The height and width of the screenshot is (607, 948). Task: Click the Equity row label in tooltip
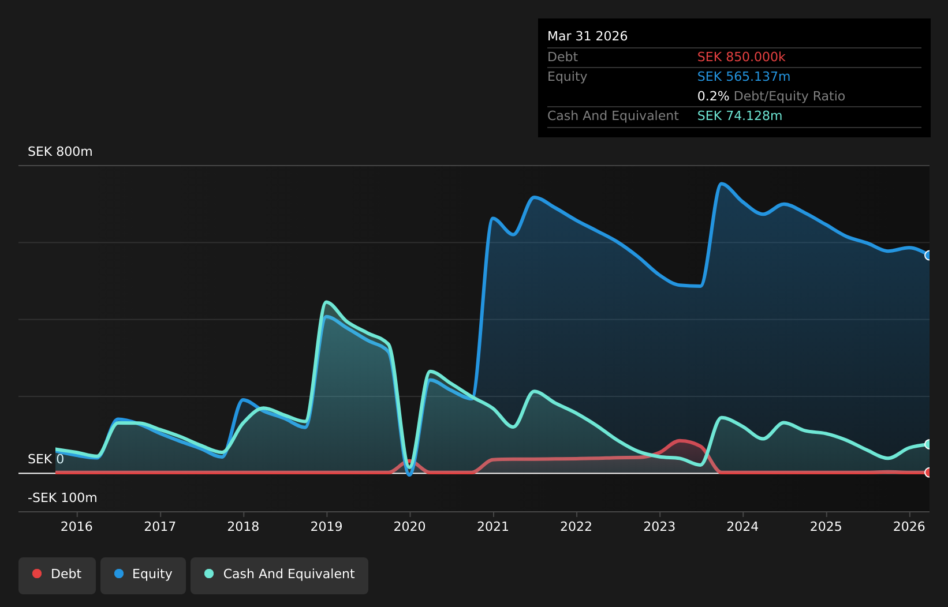[567, 77]
